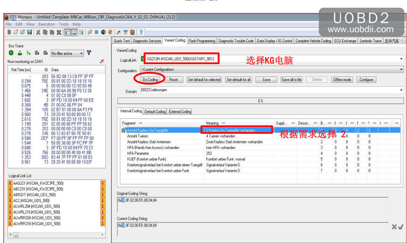The width and height of the screenshot is (407, 243).
Task: Click the checkmark accept icon beside coding string
Action: [401, 227]
